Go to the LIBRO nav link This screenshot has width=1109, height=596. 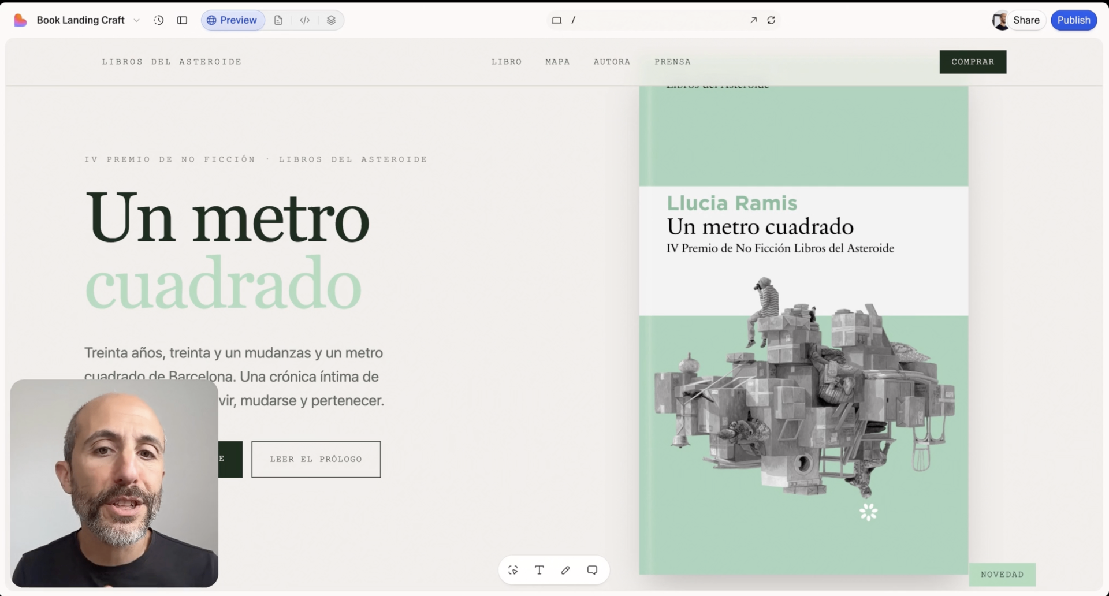[x=507, y=62]
